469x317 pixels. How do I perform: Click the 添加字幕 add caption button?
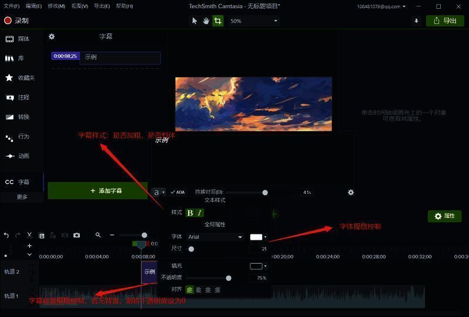pos(98,190)
